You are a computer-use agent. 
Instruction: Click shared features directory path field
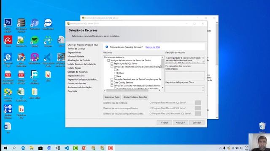[172, 108]
